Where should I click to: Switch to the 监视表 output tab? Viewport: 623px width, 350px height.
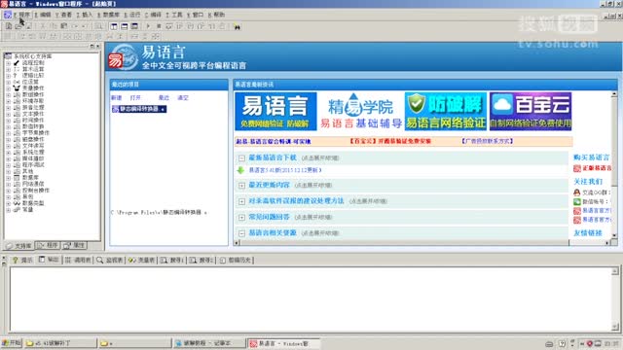click(110, 260)
